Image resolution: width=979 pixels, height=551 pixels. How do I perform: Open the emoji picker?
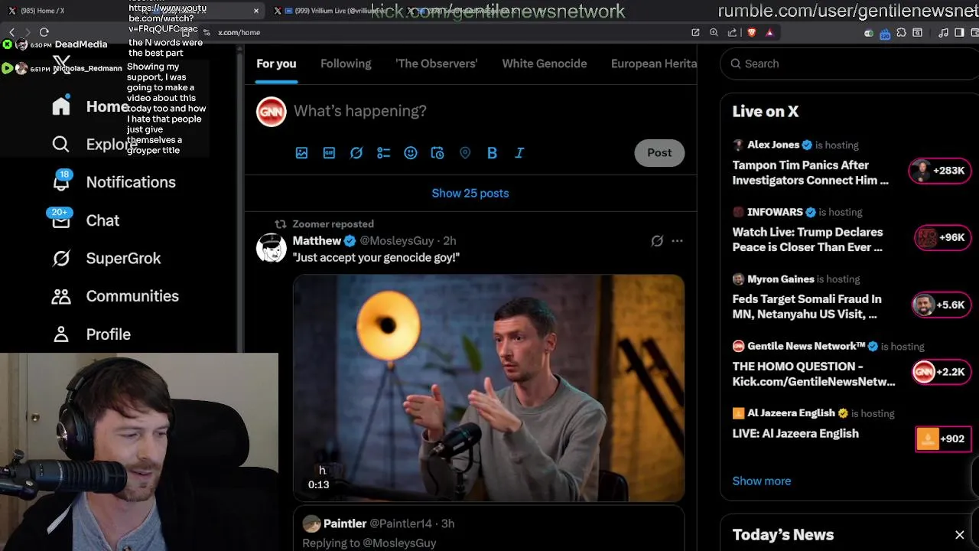[411, 153]
